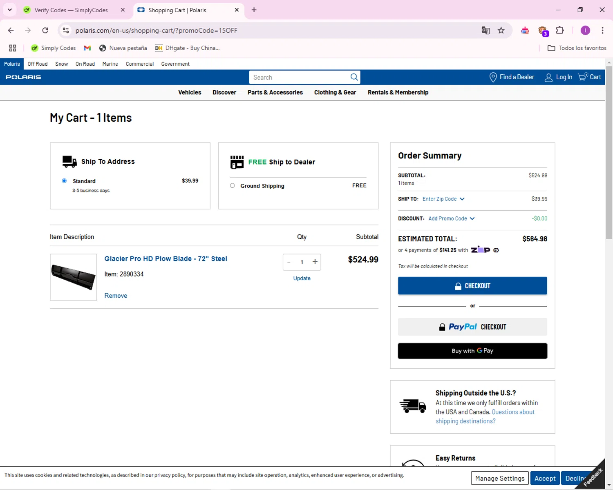This screenshot has width=613, height=490.
Task: Select Standard shipping radio button
Action: pos(64,180)
